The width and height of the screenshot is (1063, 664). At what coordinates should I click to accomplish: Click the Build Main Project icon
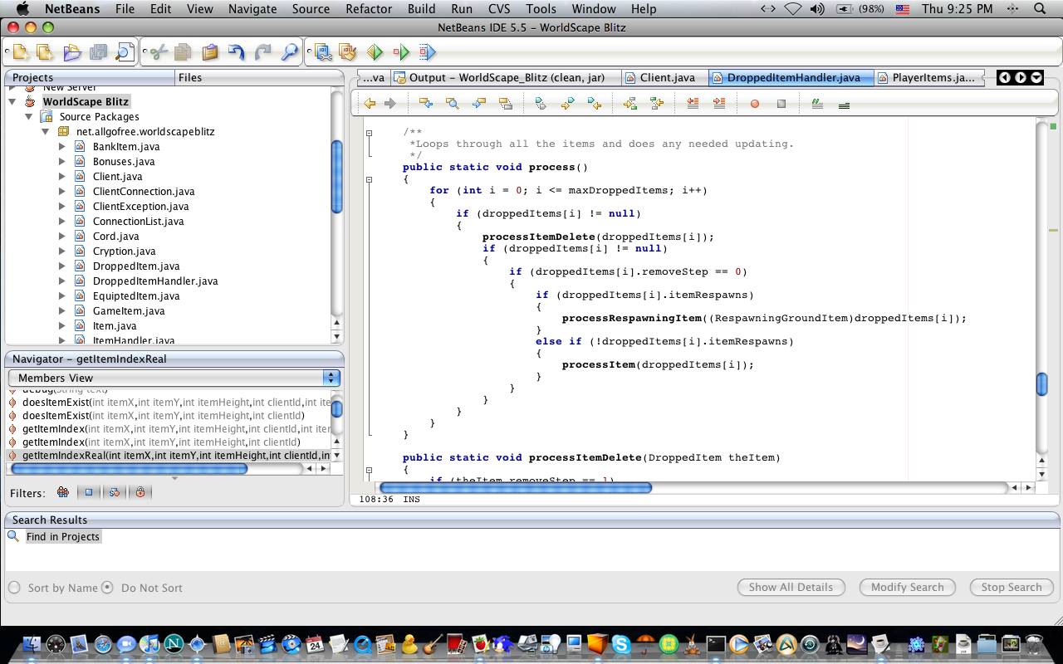tap(323, 52)
